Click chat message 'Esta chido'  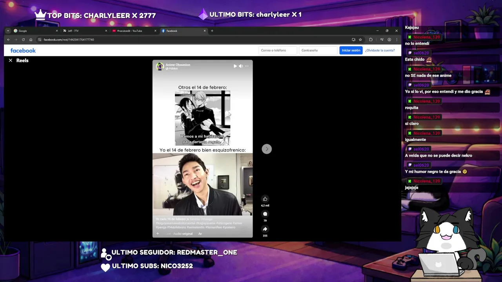[x=415, y=60]
